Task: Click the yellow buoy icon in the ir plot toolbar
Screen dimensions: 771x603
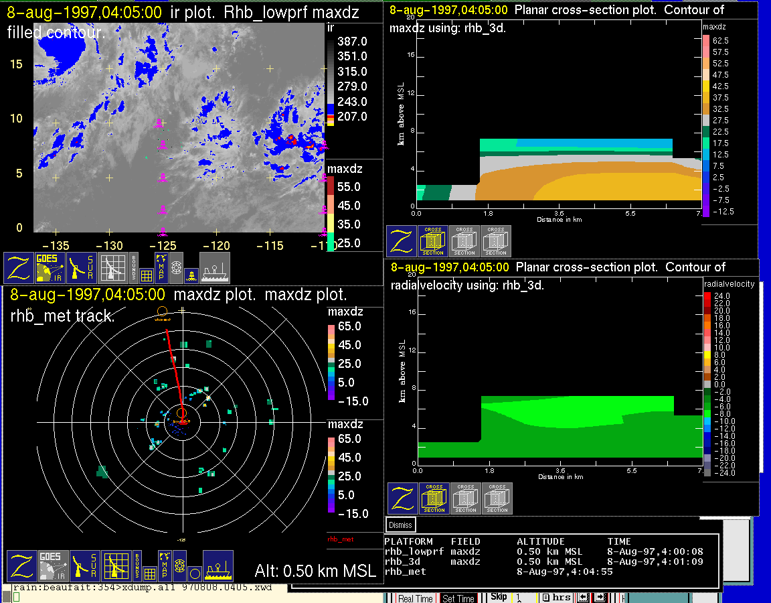Action: tap(191, 275)
